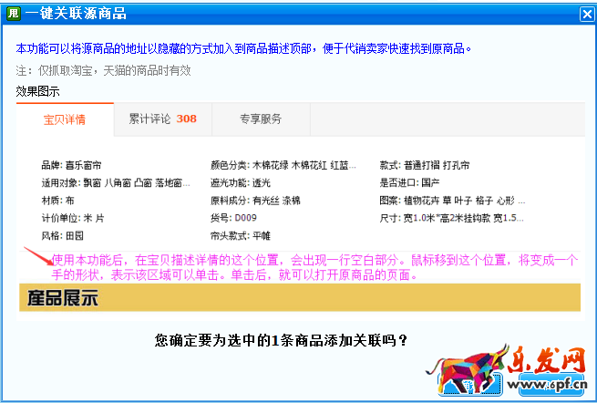Click the 款式: 普通打褶 打孔帘 attribute
This screenshot has height=403, width=597.
(424, 165)
